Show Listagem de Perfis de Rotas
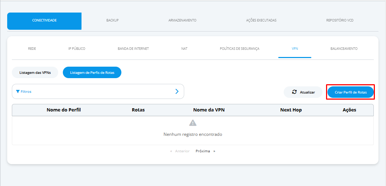 [92, 72]
